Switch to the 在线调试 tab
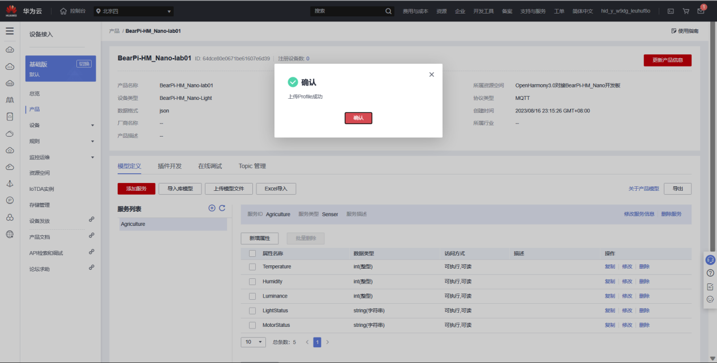This screenshot has height=363, width=717. [210, 166]
